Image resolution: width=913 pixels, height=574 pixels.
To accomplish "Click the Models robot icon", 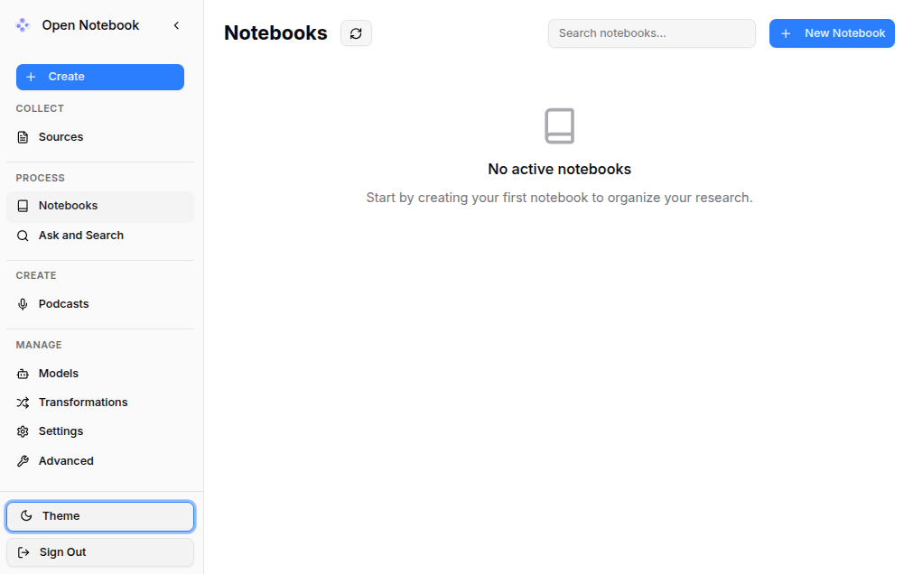I will coord(23,374).
